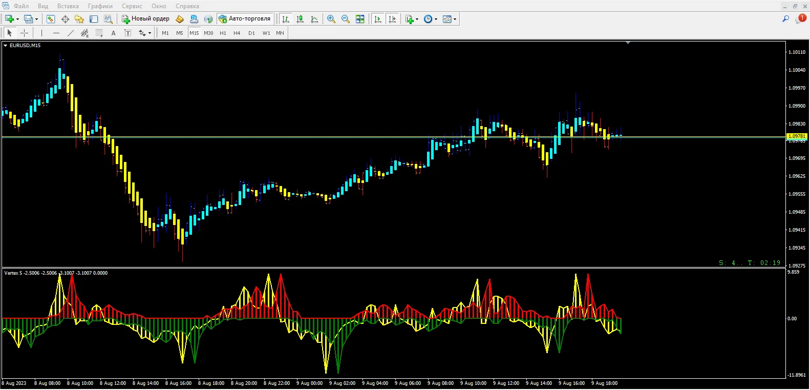Click the 1.09781 current price label
The width and height of the screenshot is (810, 390).
coord(797,136)
